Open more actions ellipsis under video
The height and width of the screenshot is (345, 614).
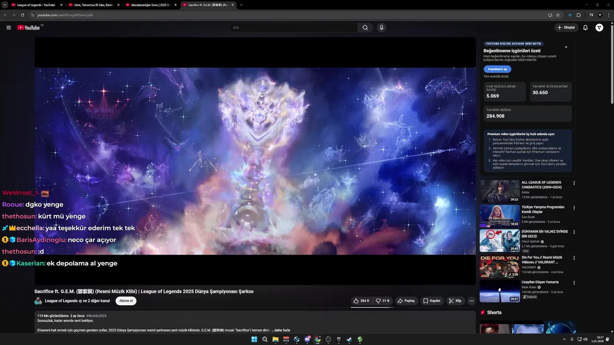(x=472, y=301)
